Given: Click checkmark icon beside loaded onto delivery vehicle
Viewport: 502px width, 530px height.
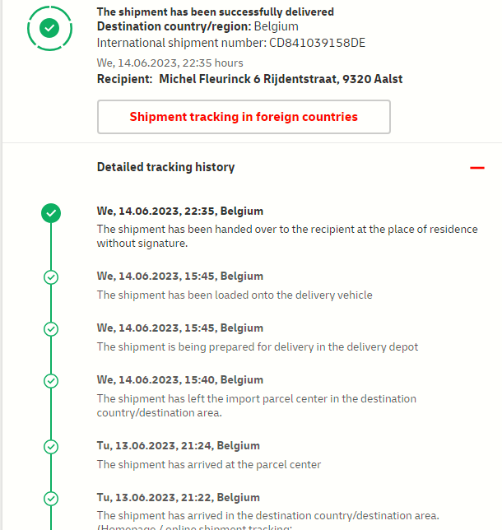Looking at the screenshot, I should pos(51,277).
